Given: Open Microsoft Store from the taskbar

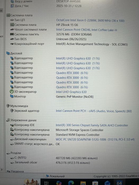Looking at the screenshot, I should coord(95,183).
